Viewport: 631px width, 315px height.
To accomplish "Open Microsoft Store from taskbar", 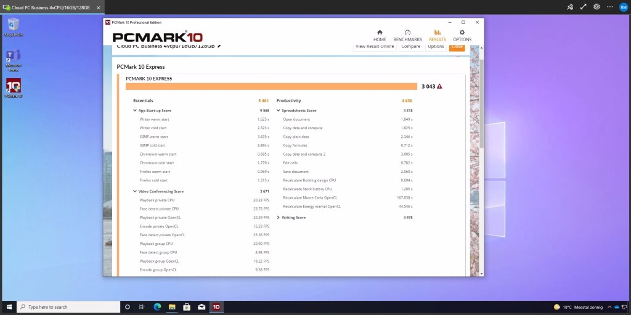I will [187, 307].
